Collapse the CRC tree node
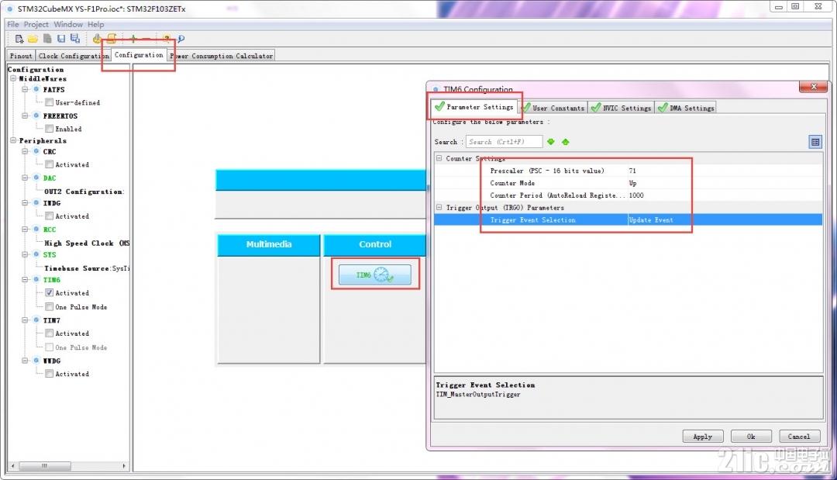The width and height of the screenshot is (837, 480). tap(25, 152)
